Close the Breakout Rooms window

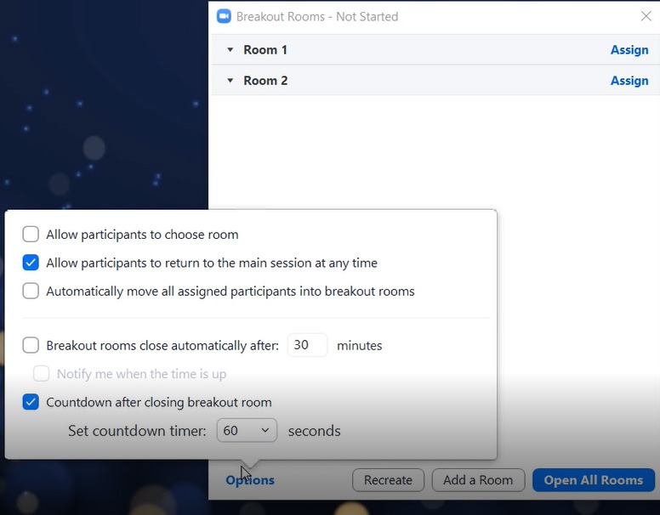pyautogui.click(x=646, y=16)
